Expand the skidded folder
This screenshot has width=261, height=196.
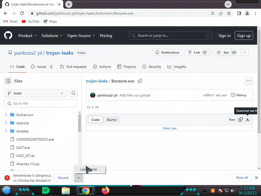point(6,131)
